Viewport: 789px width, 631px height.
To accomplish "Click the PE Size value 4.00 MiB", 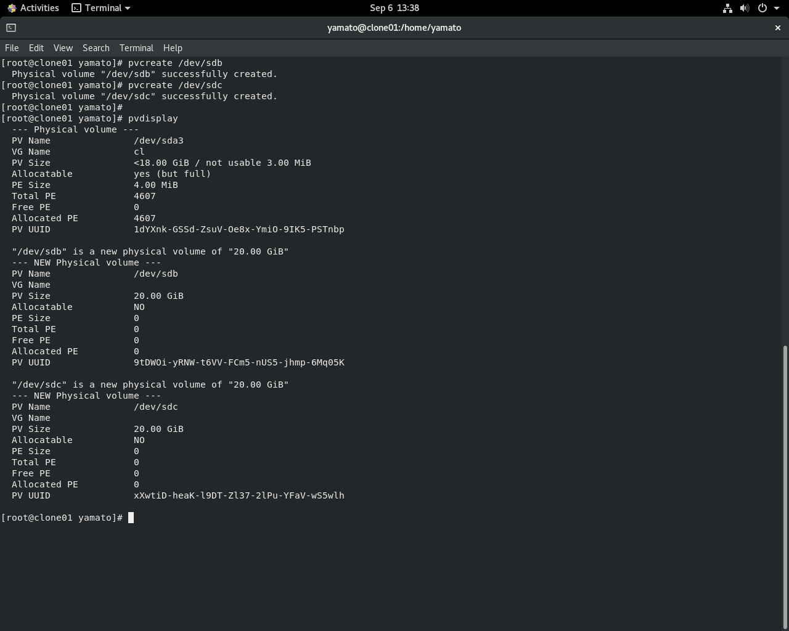I will [x=156, y=185].
